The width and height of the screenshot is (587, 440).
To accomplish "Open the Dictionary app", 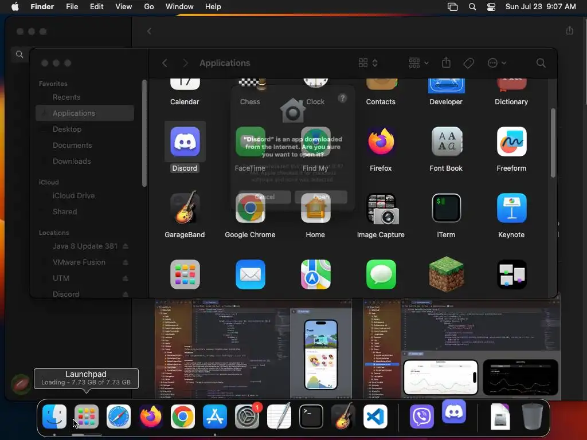I will pyautogui.click(x=511, y=85).
